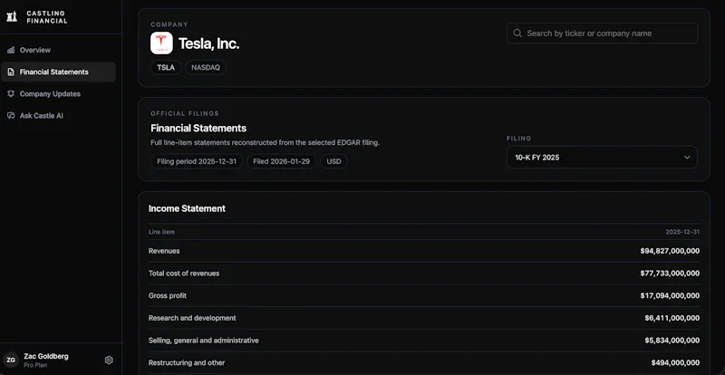Screen dimensions: 725x375
Task: Select the Restructuring and other row
Action: 424,363
